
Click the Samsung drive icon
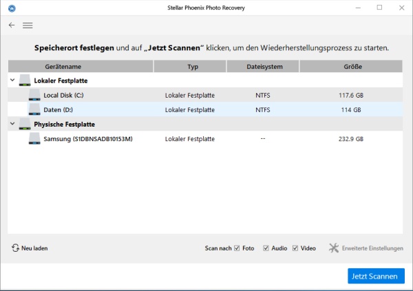pyautogui.click(x=34, y=138)
